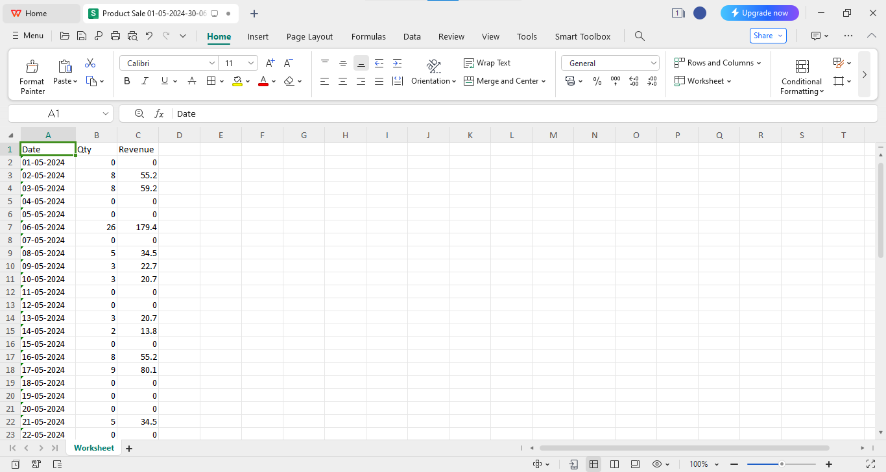The height and width of the screenshot is (472, 886).
Task: Save the workbook using the Save icon
Action: click(82, 36)
